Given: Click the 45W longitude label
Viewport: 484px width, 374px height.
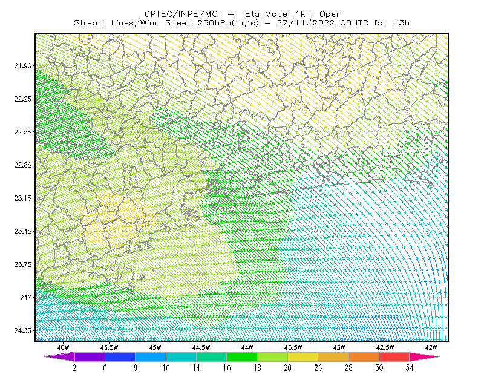Looking at the screenshot, I should click(x=155, y=347).
